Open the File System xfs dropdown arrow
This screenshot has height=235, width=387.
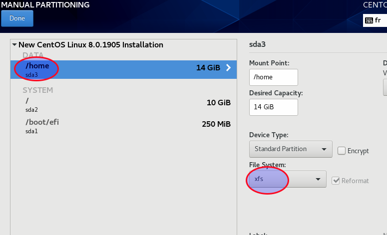tap(318, 179)
